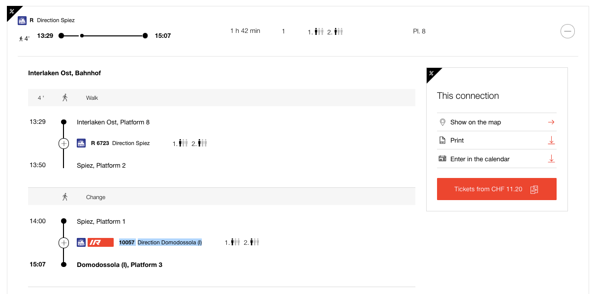Click the Print link text

click(457, 140)
